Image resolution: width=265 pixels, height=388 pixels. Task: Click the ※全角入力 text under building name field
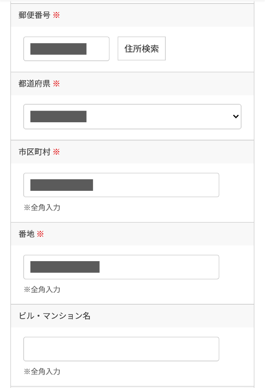42,372
